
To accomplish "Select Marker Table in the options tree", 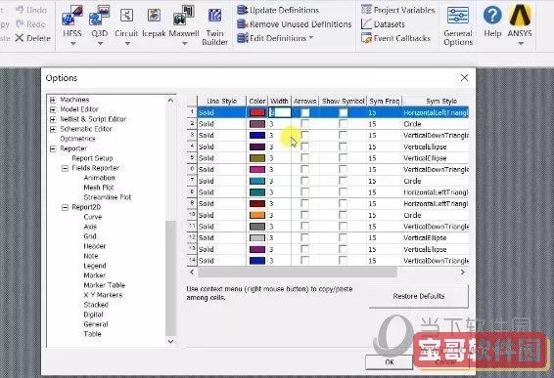I will (x=104, y=285).
